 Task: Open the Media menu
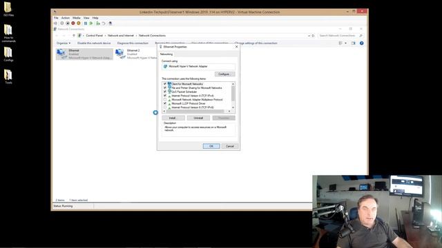(x=77, y=18)
